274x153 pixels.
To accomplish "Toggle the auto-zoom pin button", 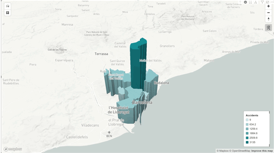I will pyautogui.click(x=269, y=28).
